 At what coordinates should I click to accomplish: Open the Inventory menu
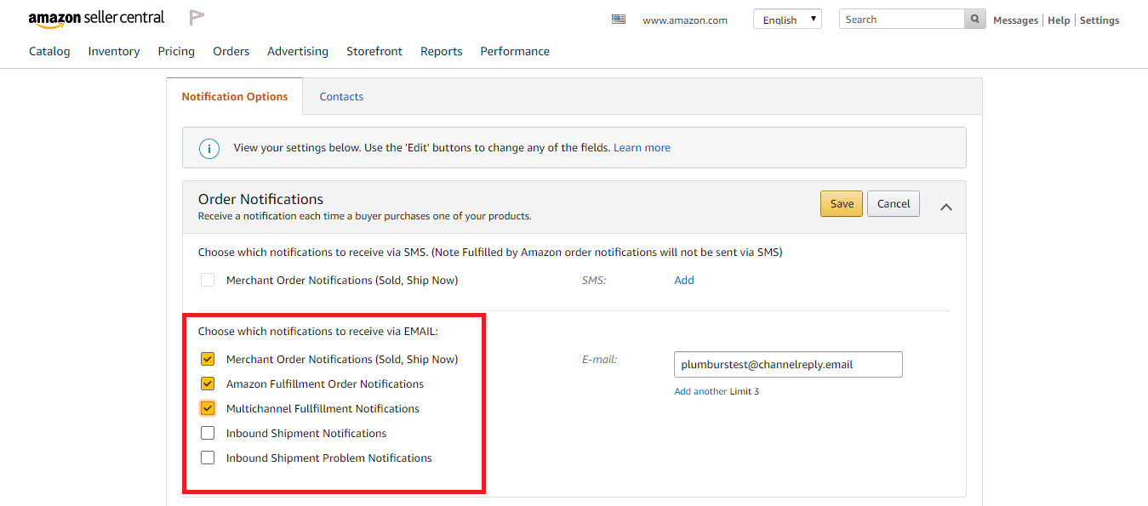114,51
